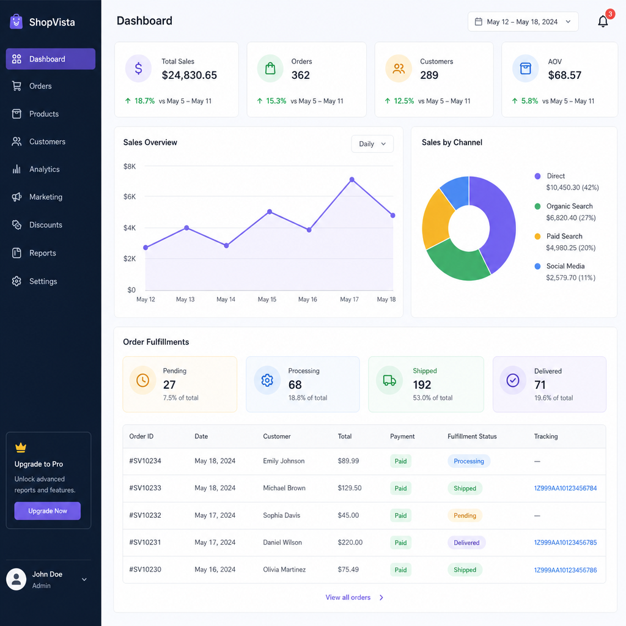Click the Marketing megaphone icon

tap(17, 197)
